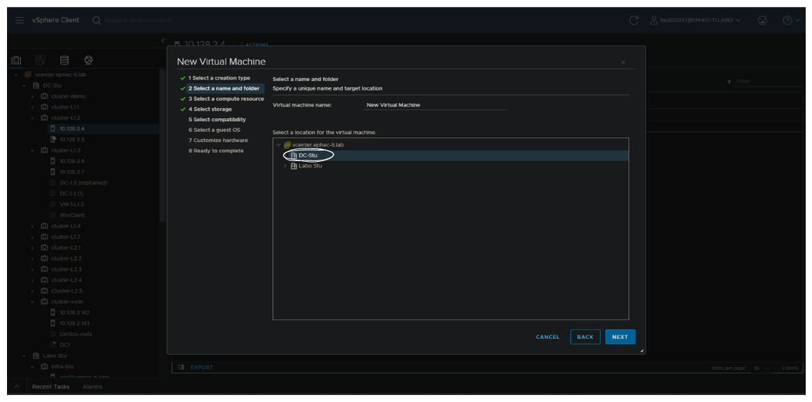Collapse cluster-L1.3 in the sidebar tree
This screenshot has width=812, height=402.
point(32,150)
